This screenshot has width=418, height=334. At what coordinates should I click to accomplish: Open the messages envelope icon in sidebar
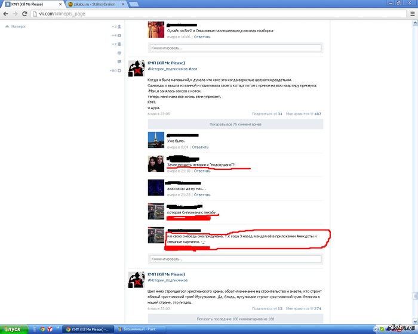(119, 53)
